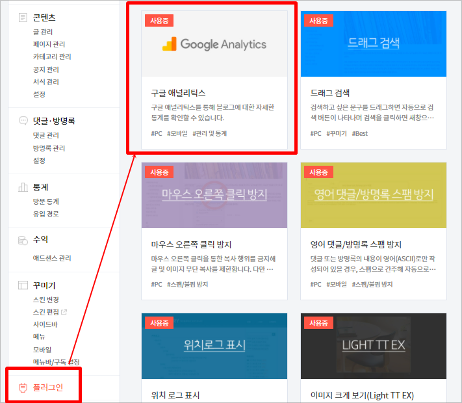Open 페이지 관리 menu item

coord(49,44)
